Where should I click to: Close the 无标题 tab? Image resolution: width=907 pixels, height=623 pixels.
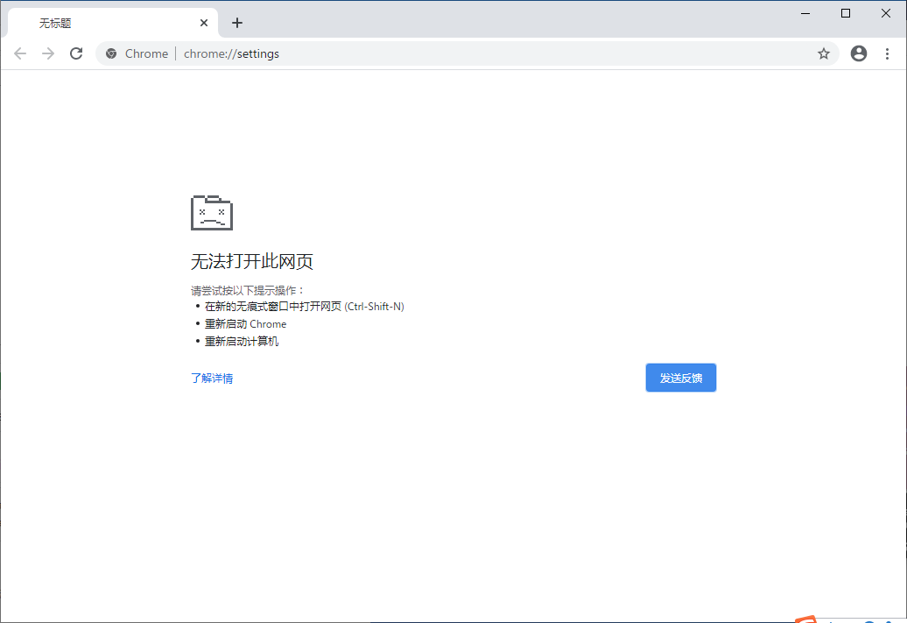coord(203,22)
